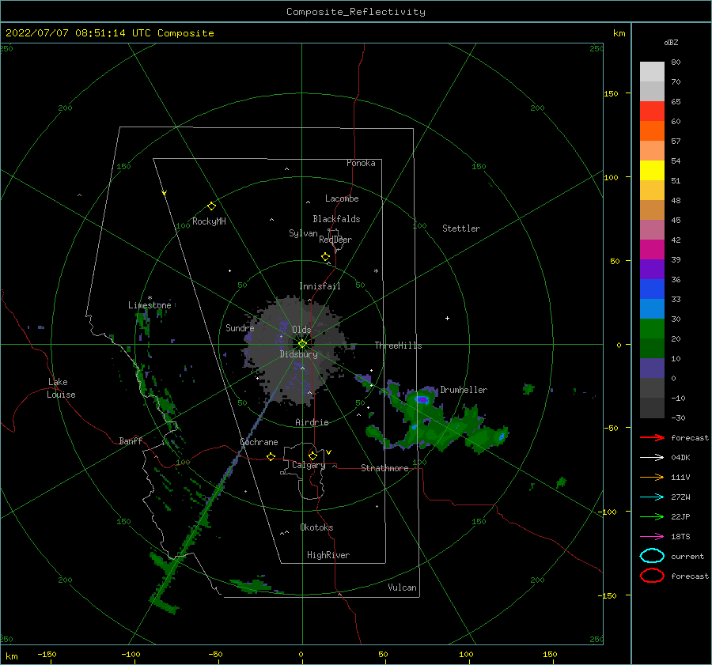The image size is (712, 665).
Task: Click the white asterisk above Limestone label
Action: click(x=150, y=298)
